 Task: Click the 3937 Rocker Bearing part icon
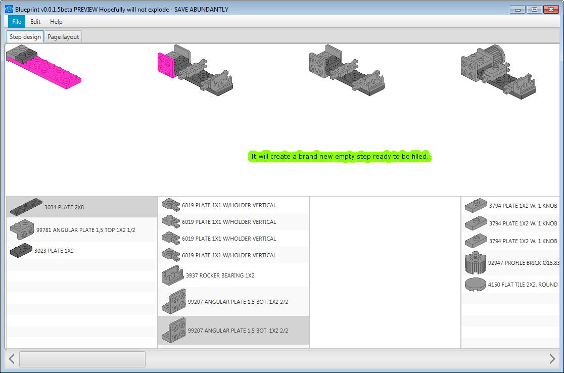(x=173, y=275)
